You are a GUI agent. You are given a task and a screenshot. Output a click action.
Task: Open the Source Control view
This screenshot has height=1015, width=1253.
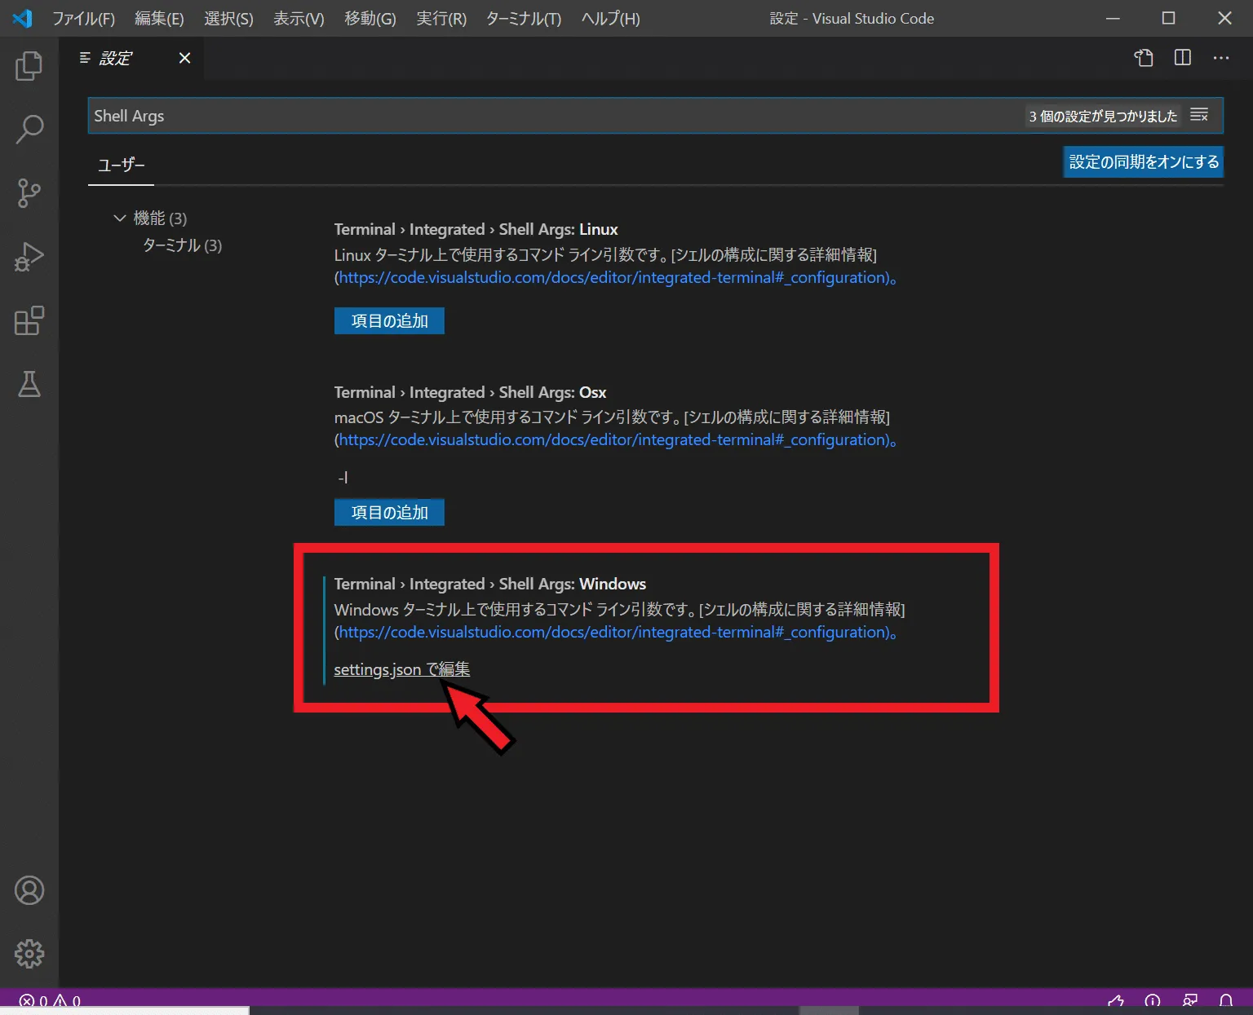coord(29,193)
